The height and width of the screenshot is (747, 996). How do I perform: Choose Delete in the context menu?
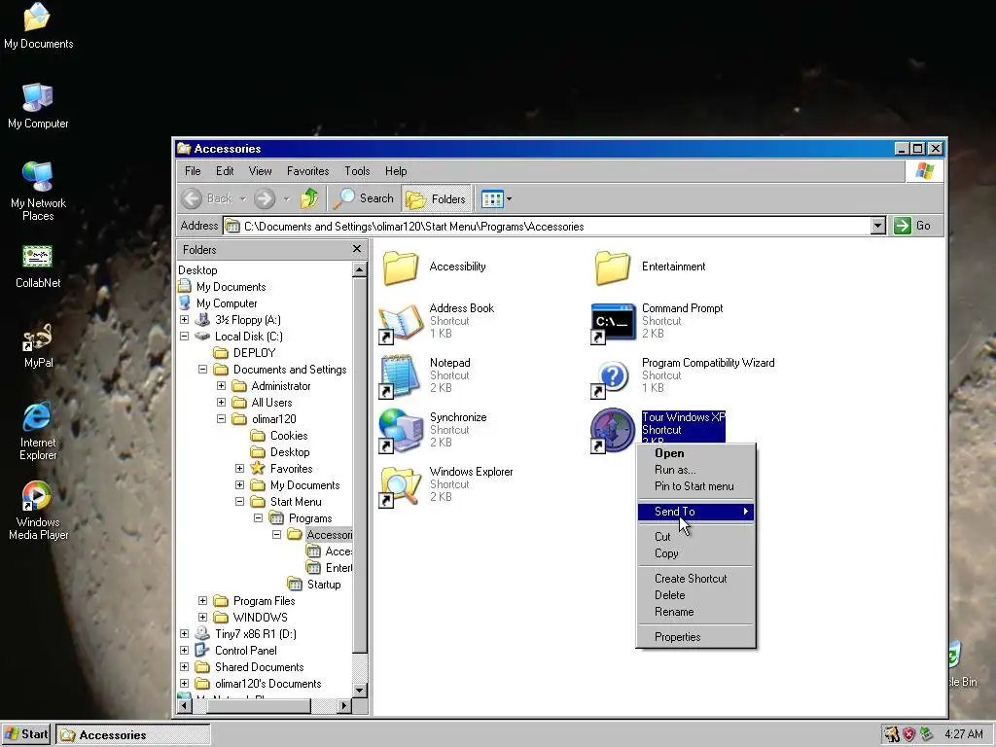tap(695, 595)
